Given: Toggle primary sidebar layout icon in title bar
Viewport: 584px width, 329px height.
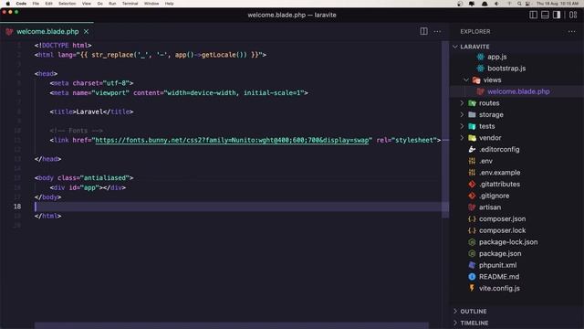Looking at the screenshot, I should (533, 15).
